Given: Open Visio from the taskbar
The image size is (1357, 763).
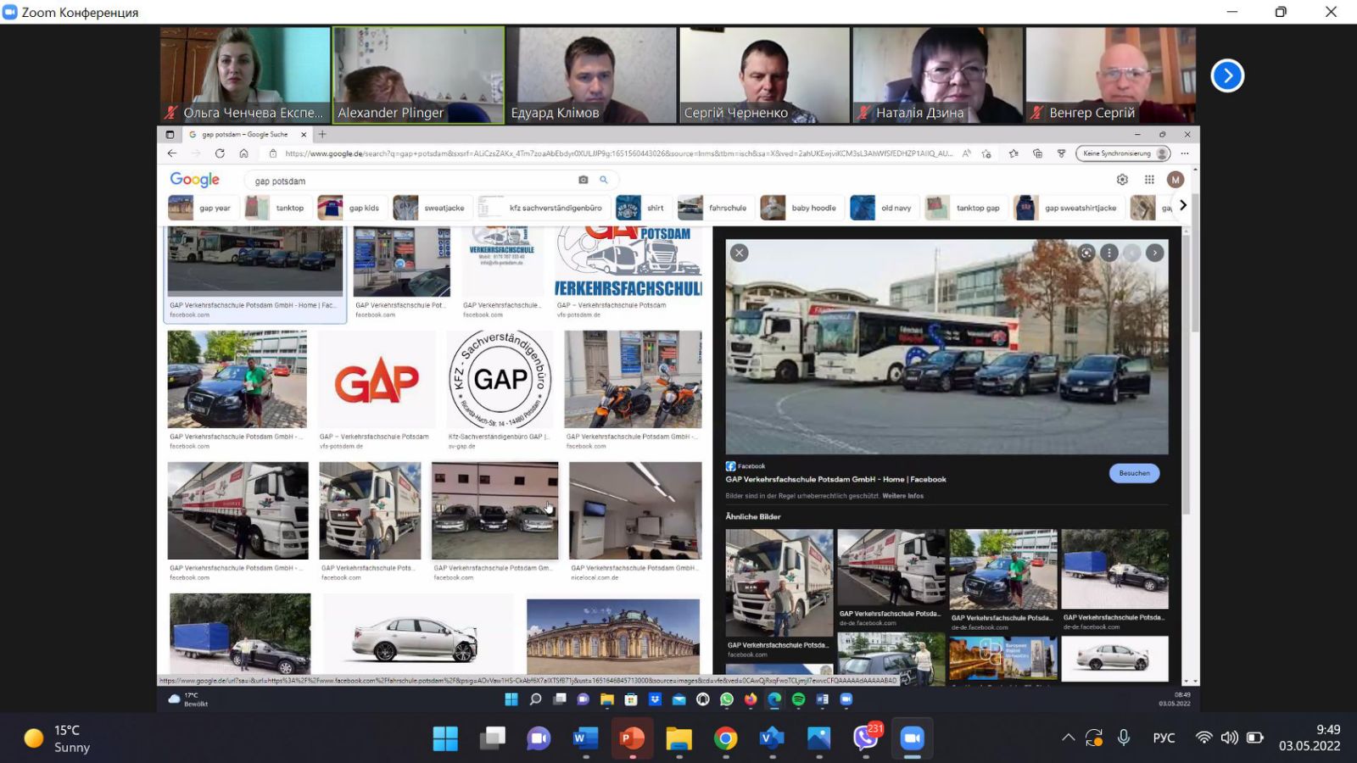Looking at the screenshot, I should [772, 738].
